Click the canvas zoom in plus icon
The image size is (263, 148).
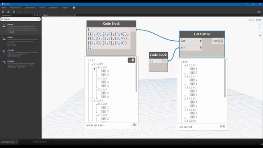(x=260, y=28)
